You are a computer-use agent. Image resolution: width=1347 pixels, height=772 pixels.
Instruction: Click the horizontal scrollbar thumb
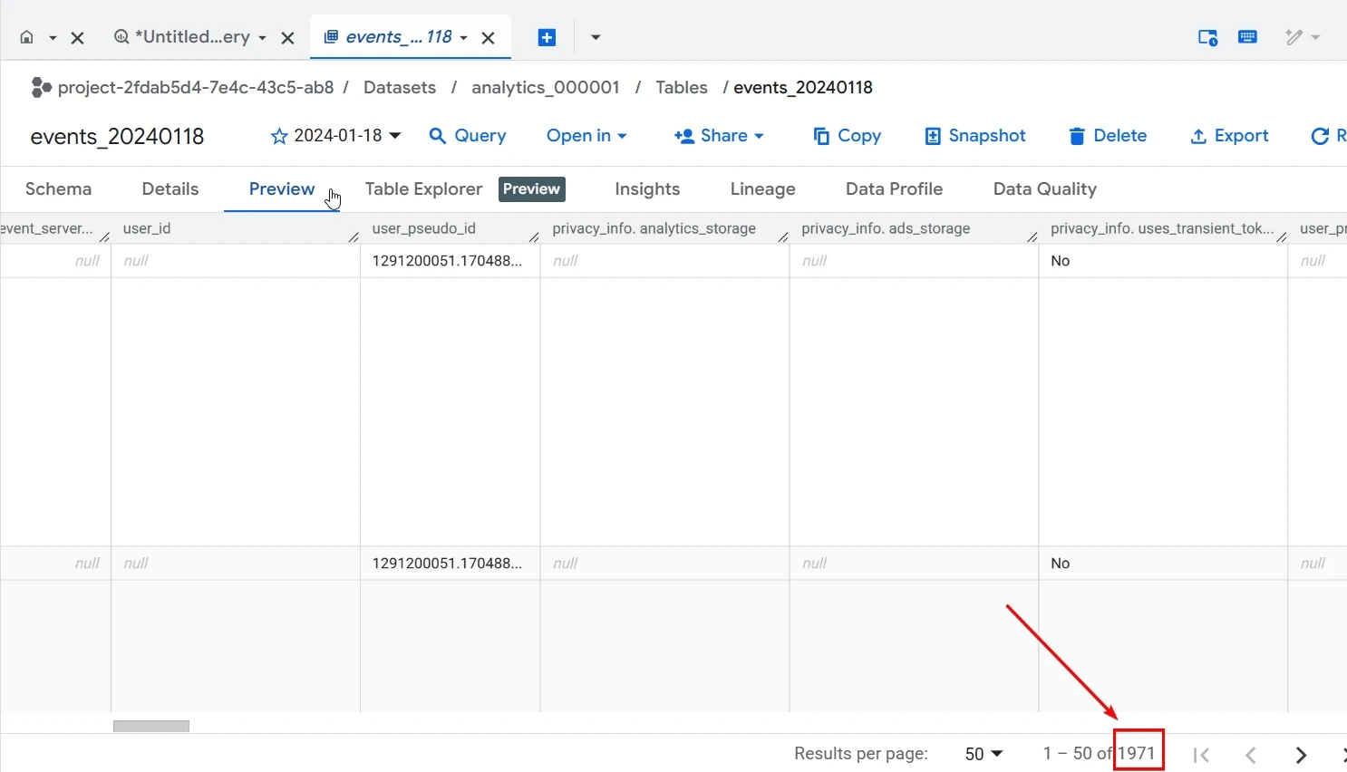(151, 726)
